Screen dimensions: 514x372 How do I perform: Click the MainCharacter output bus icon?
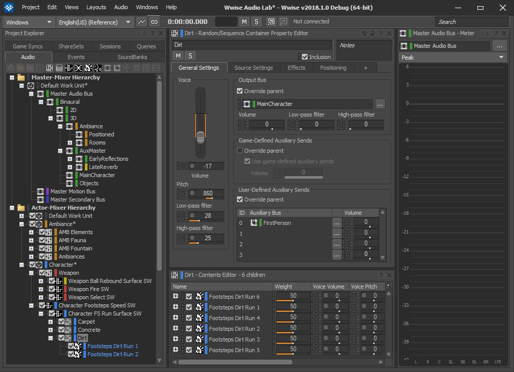[x=247, y=104]
